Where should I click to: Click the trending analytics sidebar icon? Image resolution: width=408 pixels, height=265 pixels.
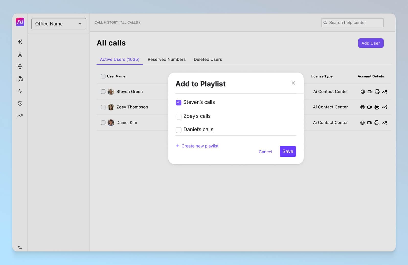click(x=20, y=116)
